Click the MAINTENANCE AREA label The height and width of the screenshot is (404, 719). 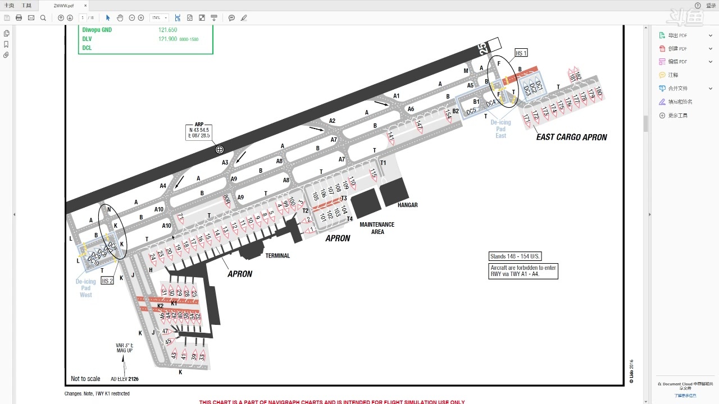click(x=377, y=228)
